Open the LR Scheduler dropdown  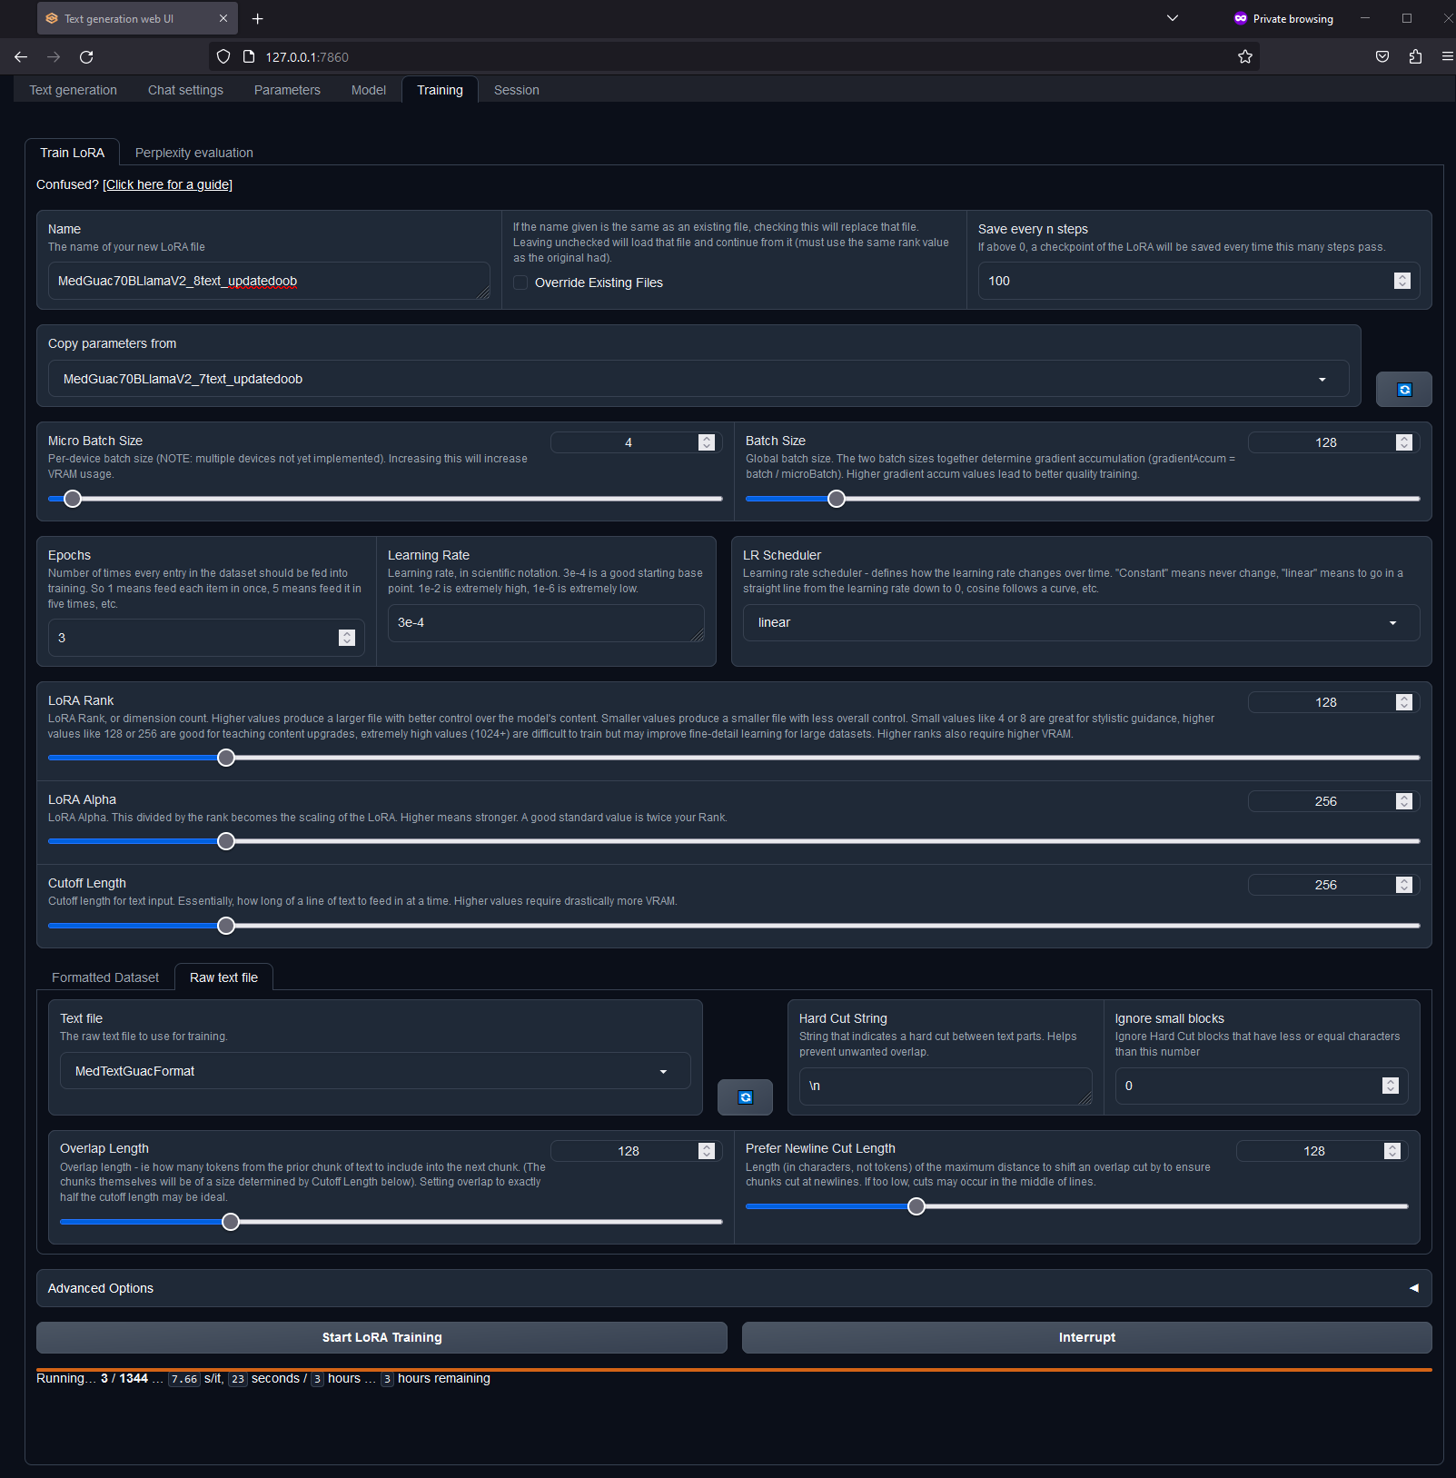pos(1080,623)
